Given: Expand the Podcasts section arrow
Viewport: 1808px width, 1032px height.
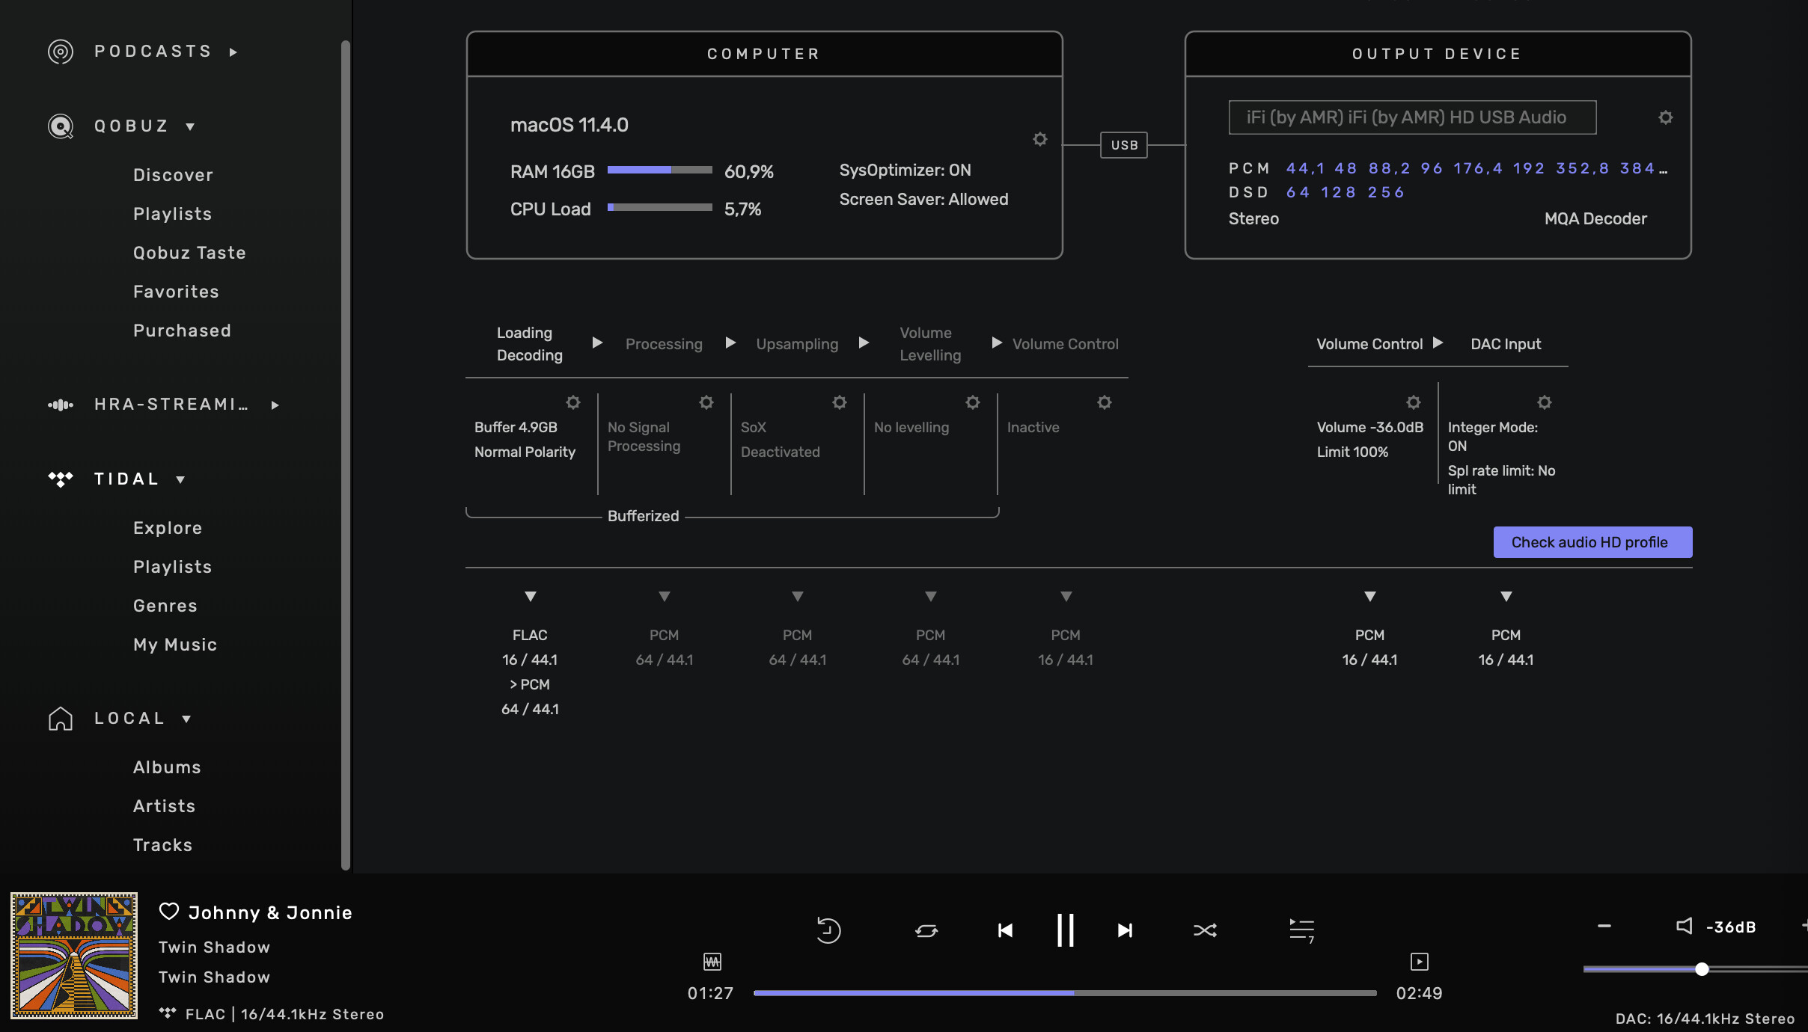Looking at the screenshot, I should coord(233,52).
